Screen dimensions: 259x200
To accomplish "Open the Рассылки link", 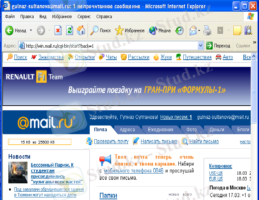I will click(139, 57).
